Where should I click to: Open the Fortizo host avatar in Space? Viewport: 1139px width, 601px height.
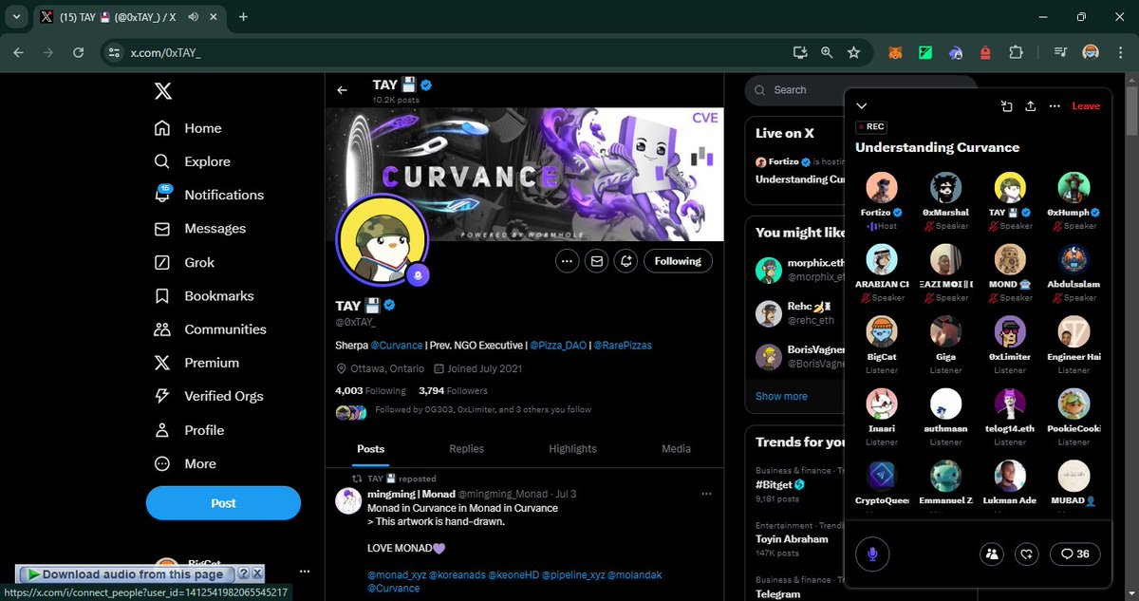(x=882, y=188)
